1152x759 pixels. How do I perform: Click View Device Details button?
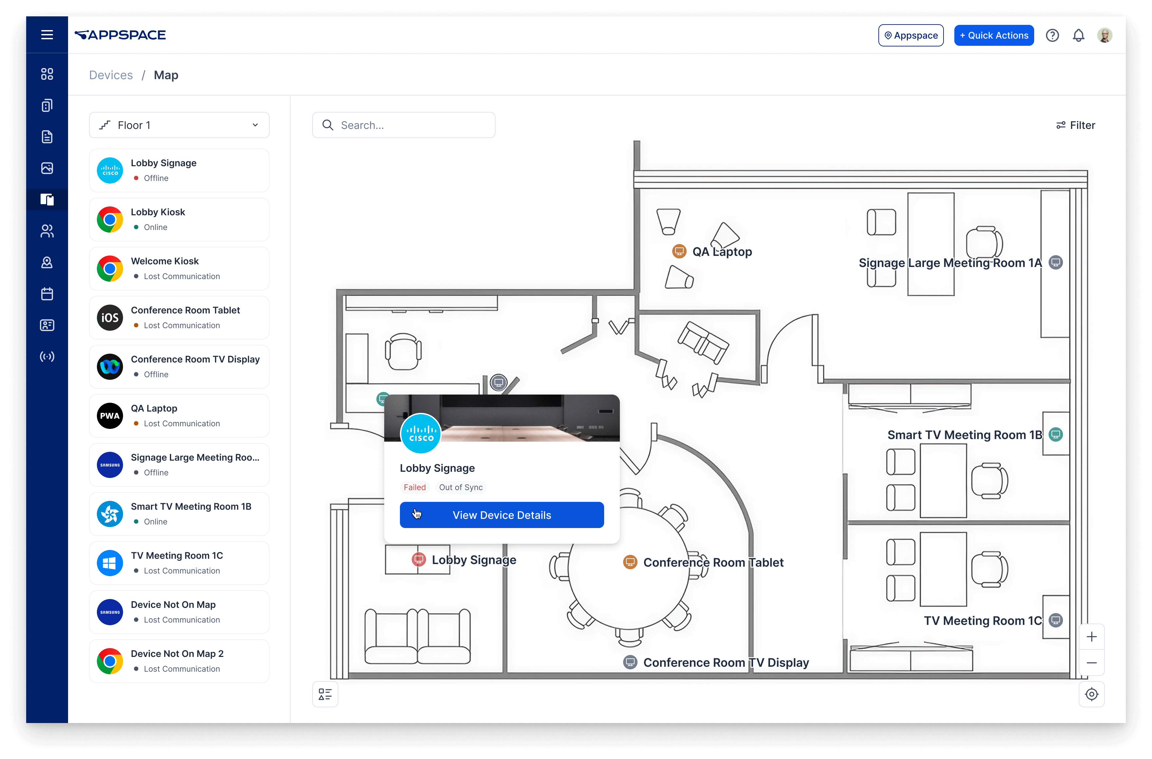[501, 515]
